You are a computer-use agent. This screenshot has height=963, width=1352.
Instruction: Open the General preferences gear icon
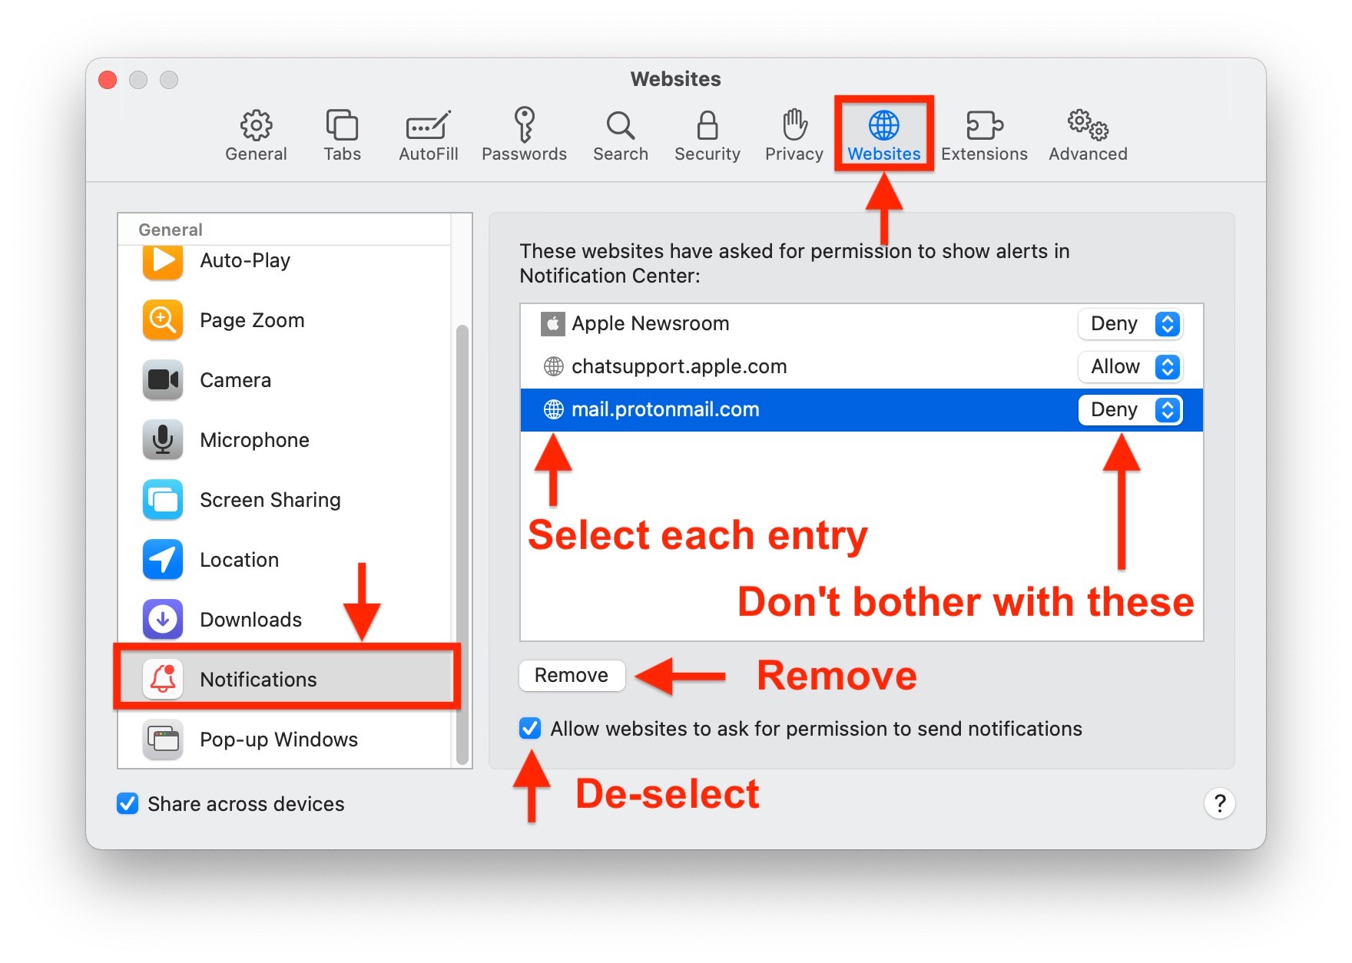tap(256, 124)
